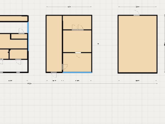The image size is (165, 124).
Task: Select the bottom dimension label under the middle building's right rooms
Action: click(x=77, y=81)
